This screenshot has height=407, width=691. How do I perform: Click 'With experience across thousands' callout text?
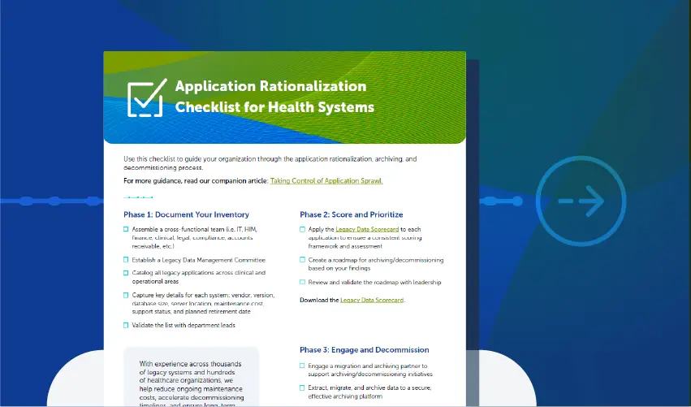tap(191, 383)
